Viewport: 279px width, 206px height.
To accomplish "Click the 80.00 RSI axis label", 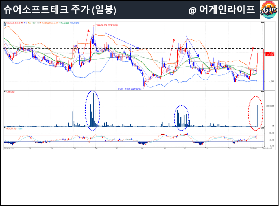I will click(x=272, y=133).
